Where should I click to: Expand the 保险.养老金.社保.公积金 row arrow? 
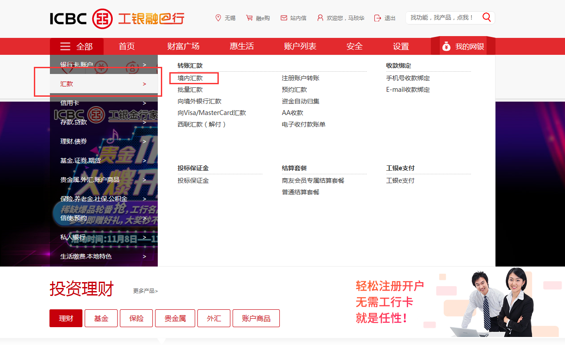pyautogui.click(x=144, y=199)
